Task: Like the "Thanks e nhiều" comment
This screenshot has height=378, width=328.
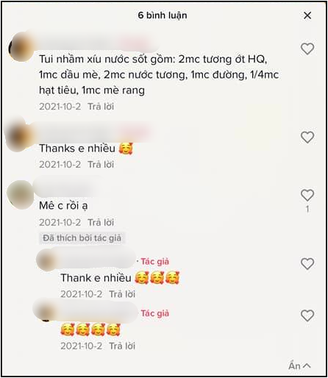Action: point(307,137)
